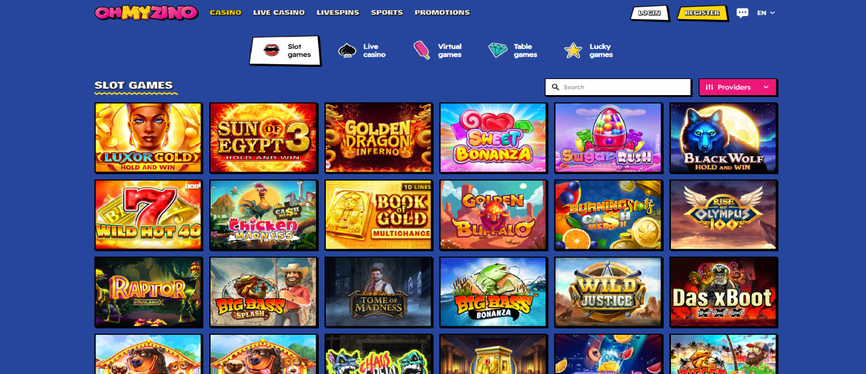The height and width of the screenshot is (374, 866).
Task: Open the Das xBoot game thumbnail
Action: (x=723, y=292)
